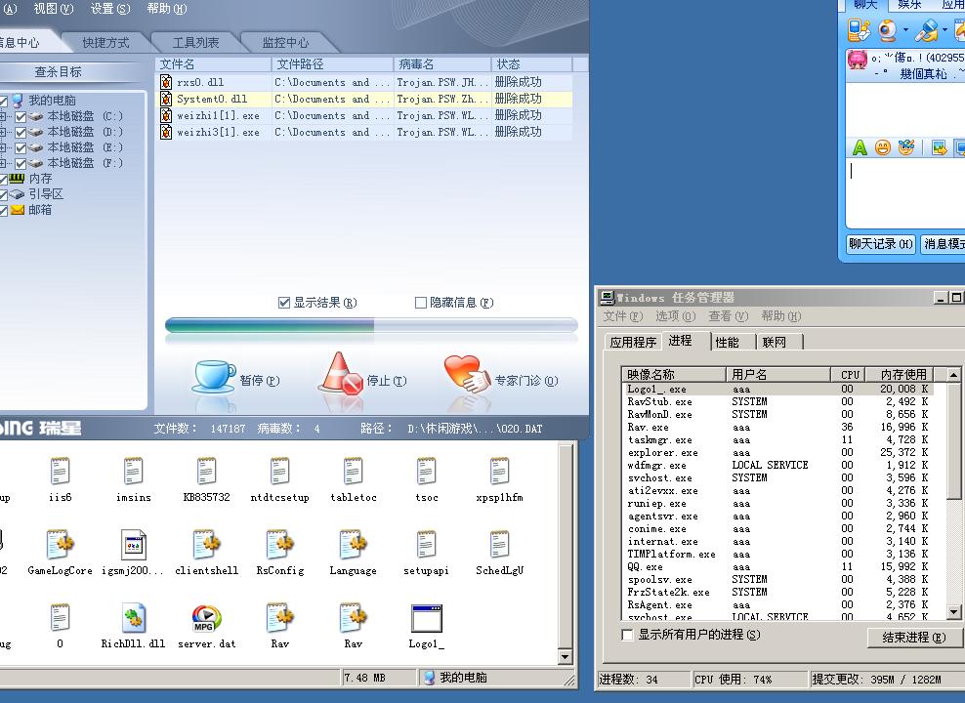Click the QQ magic emoticon icon

(906, 147)
